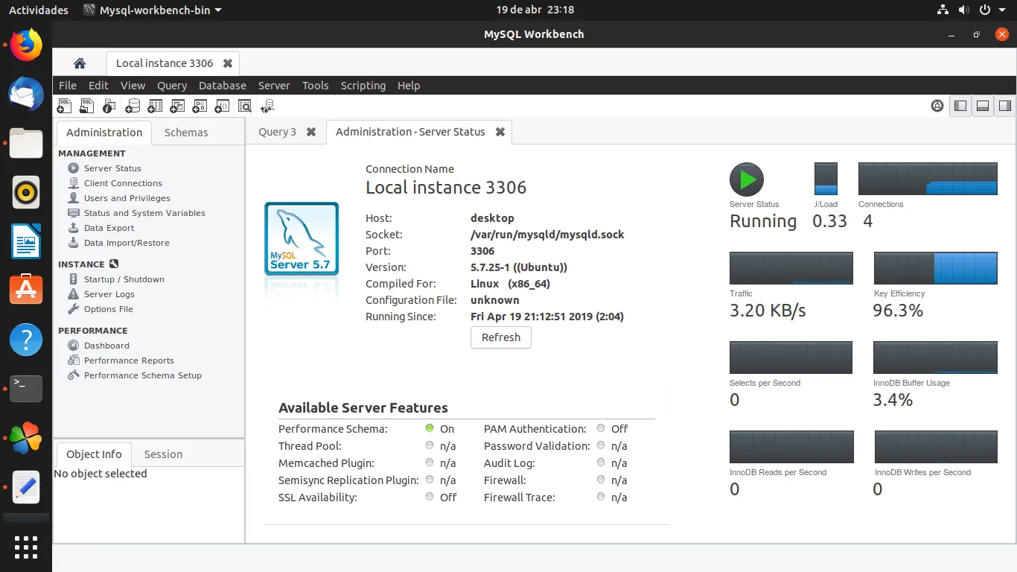Open a SQL script file toolbar icon

tap(87, 106)
